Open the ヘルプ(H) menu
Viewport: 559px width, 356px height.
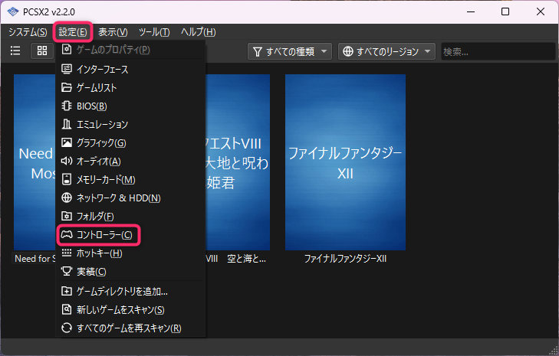click(x=198, y=32)
